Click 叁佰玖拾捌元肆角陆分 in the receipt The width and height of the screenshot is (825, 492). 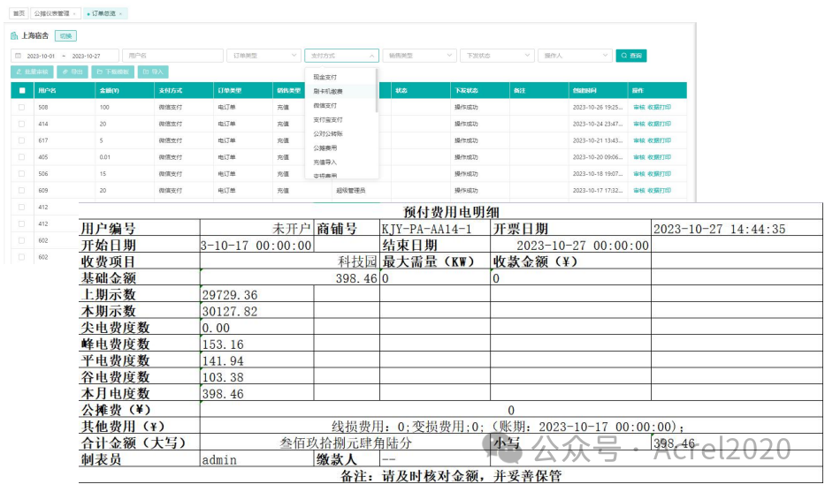[x=346, y=443]
